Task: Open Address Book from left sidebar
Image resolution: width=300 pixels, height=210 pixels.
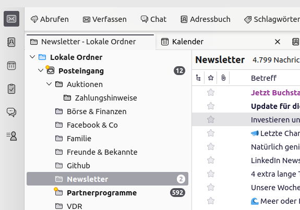Action: click(11, 42)
